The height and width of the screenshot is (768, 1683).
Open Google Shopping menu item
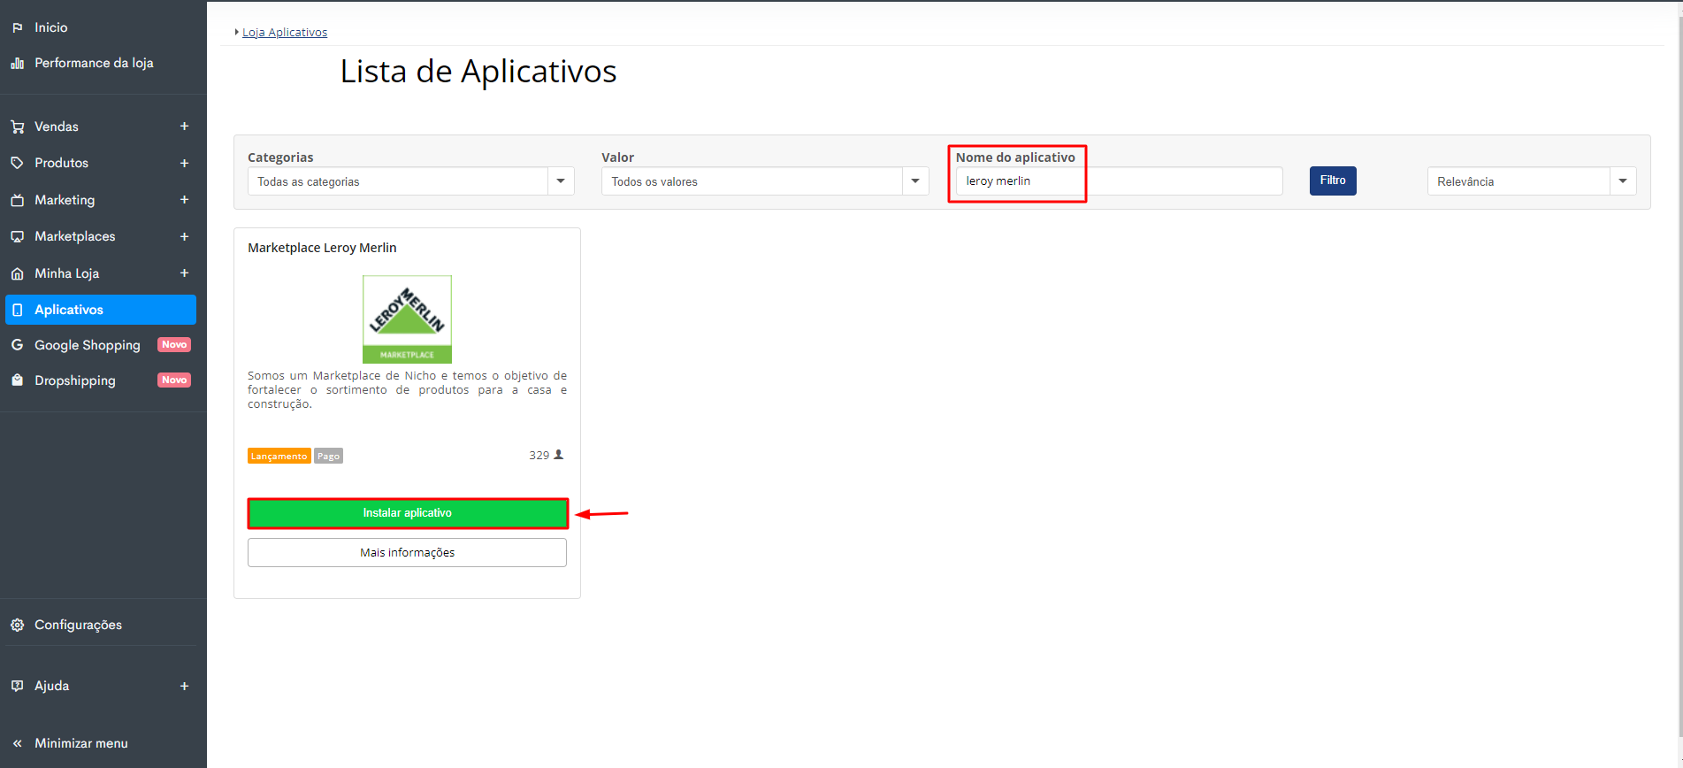click(88, 345)
